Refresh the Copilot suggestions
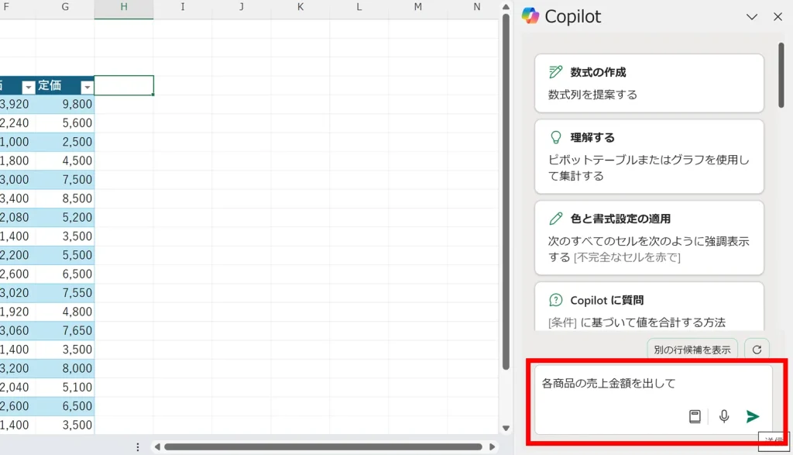The image size is (793, 455). [x=757, y=350]
